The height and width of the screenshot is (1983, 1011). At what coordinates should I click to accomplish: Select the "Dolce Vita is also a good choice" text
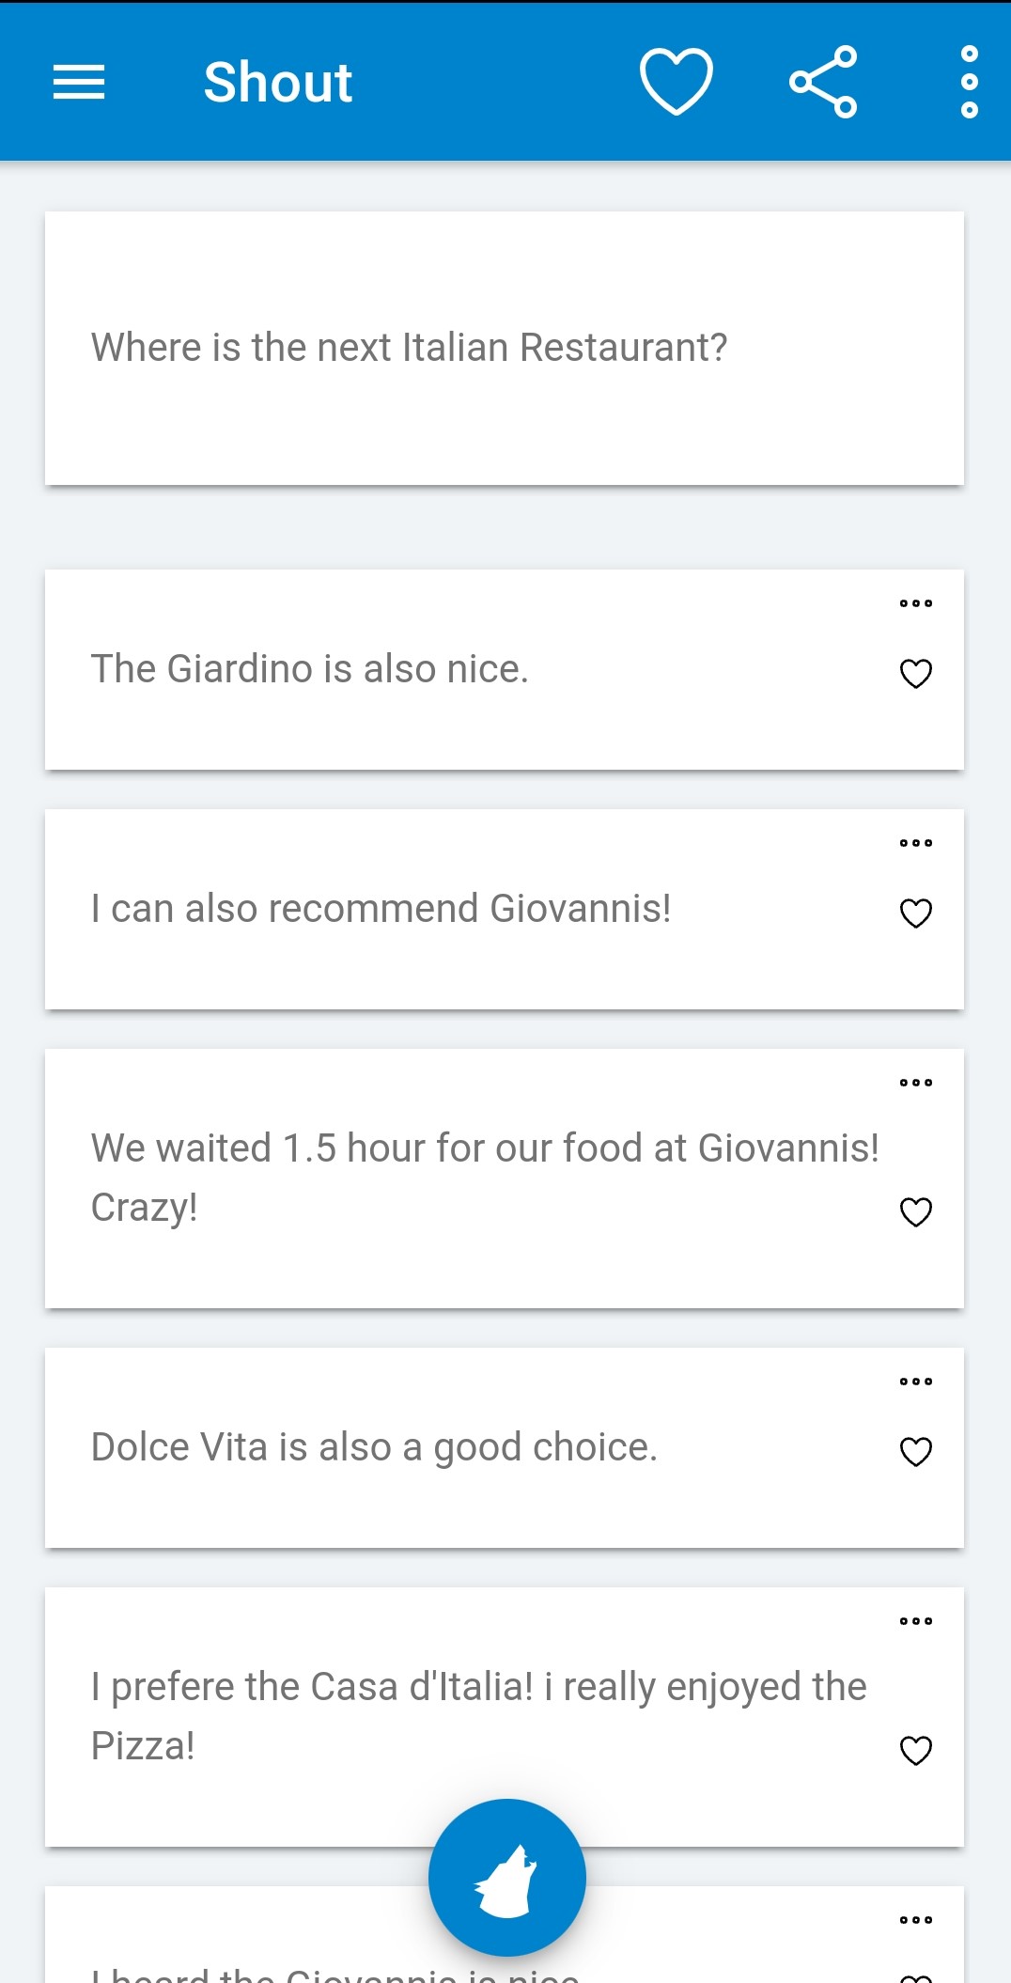tap(374, 1447)
